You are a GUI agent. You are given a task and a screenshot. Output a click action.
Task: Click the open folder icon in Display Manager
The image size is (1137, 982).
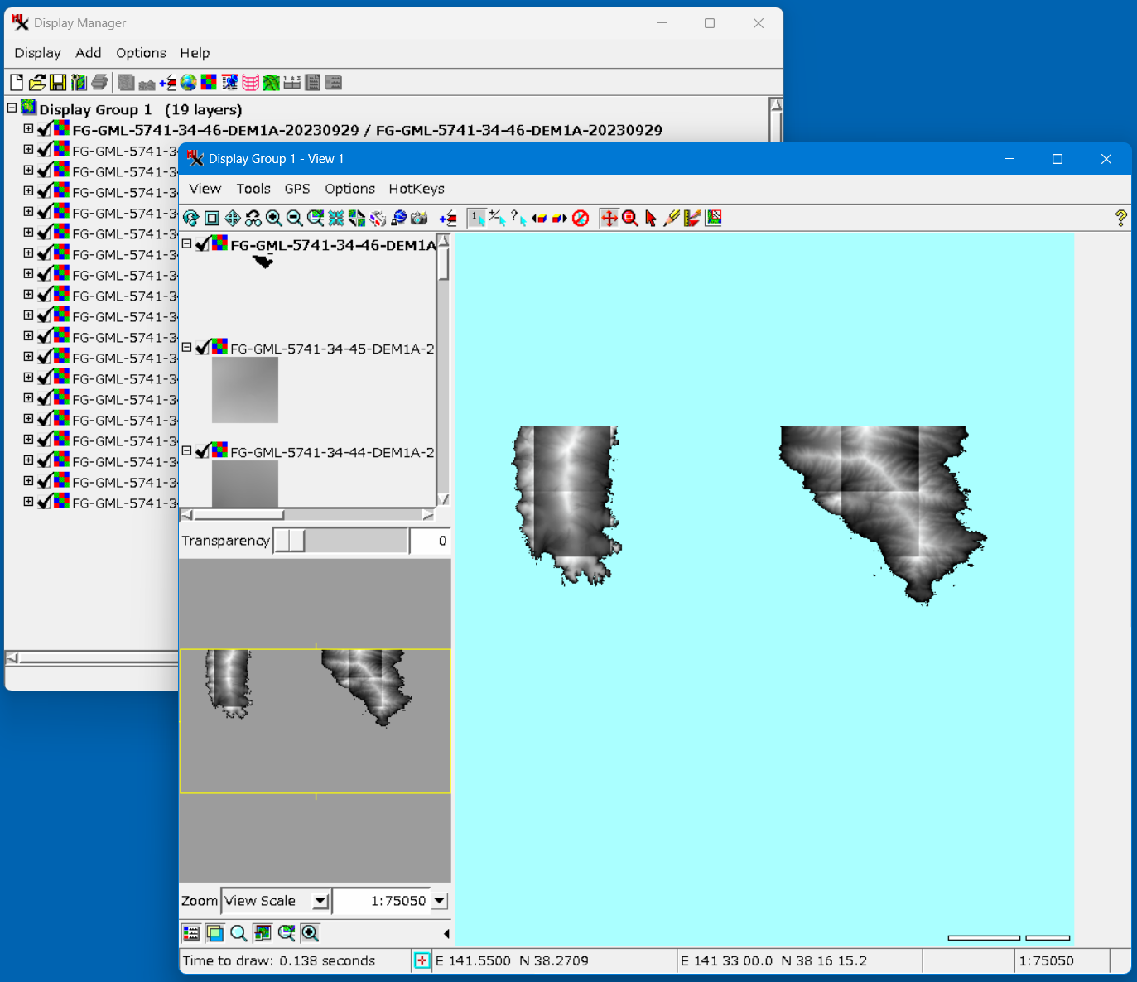point(37,82)
